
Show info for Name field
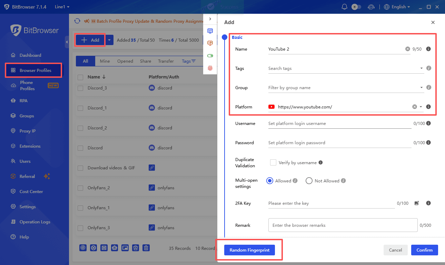[x=428, y=49]
